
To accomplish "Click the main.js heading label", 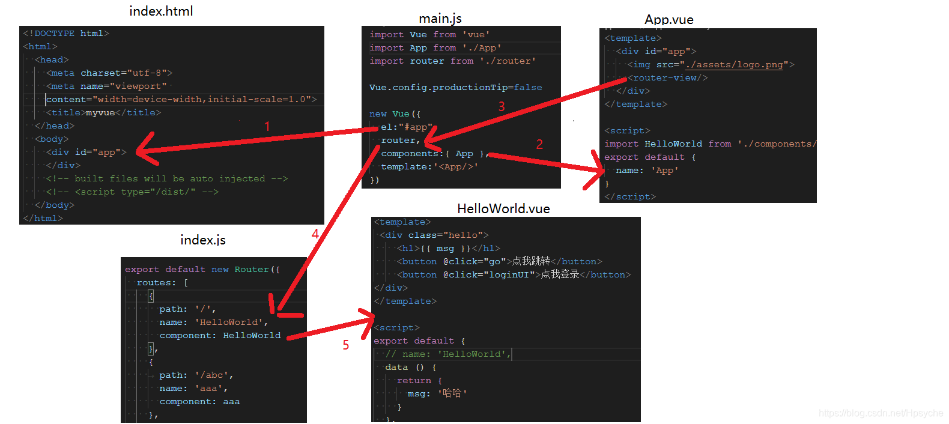I will pos(440,19).
